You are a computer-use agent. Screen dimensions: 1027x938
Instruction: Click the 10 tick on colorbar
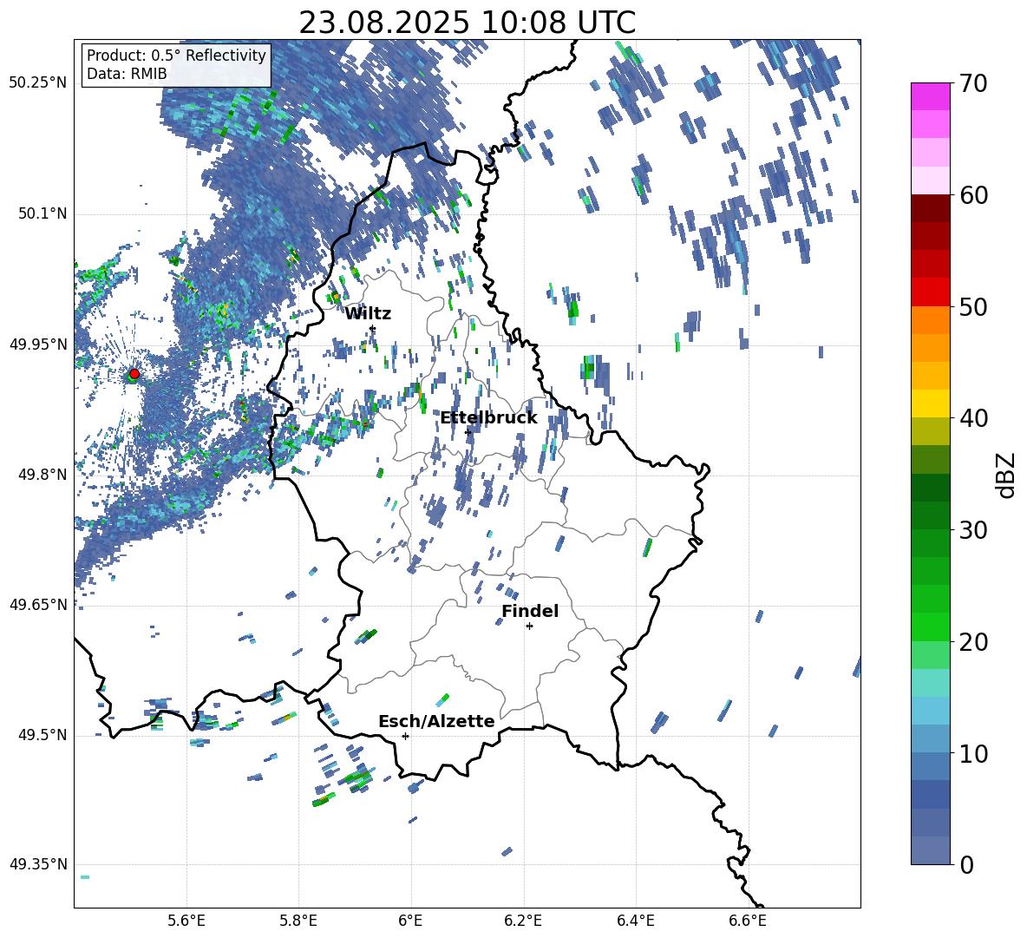click(972, 753)
